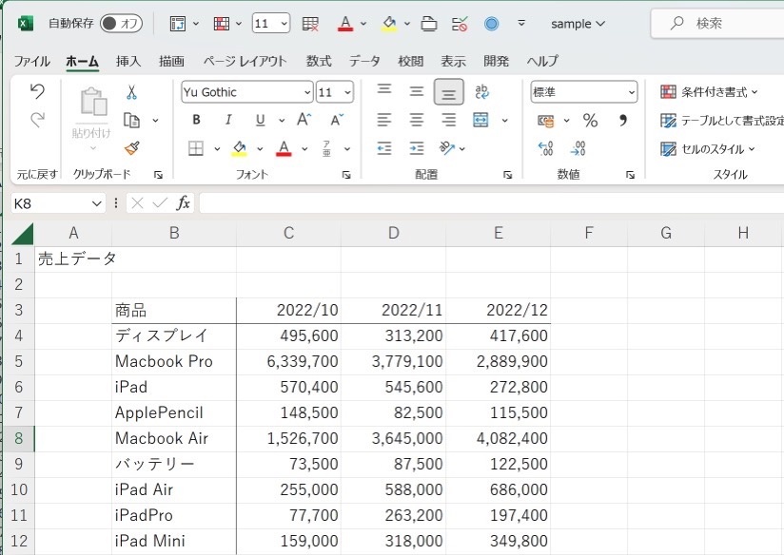The image size is (784, 555).
Task: Apply italic formatting with I button
Action: 228,120
